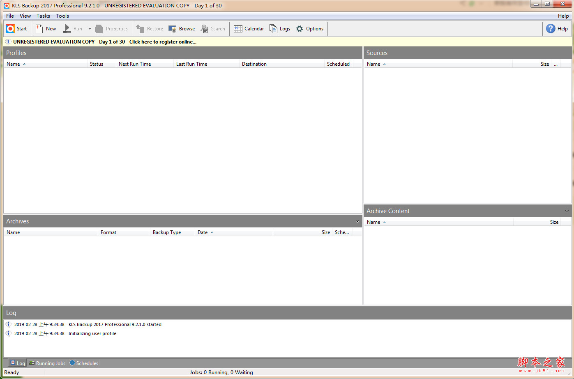Open the View menu

(25, 16)
